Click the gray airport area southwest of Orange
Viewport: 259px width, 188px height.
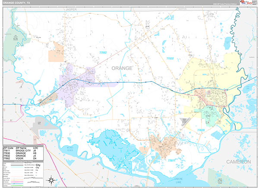tap(185, 122)
